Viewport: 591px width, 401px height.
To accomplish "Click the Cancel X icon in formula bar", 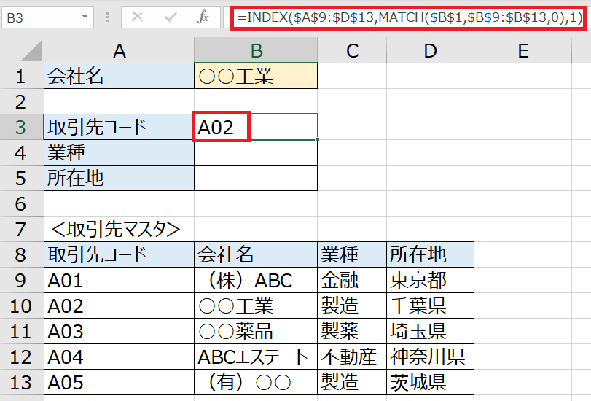I will (x=137, y=17).
